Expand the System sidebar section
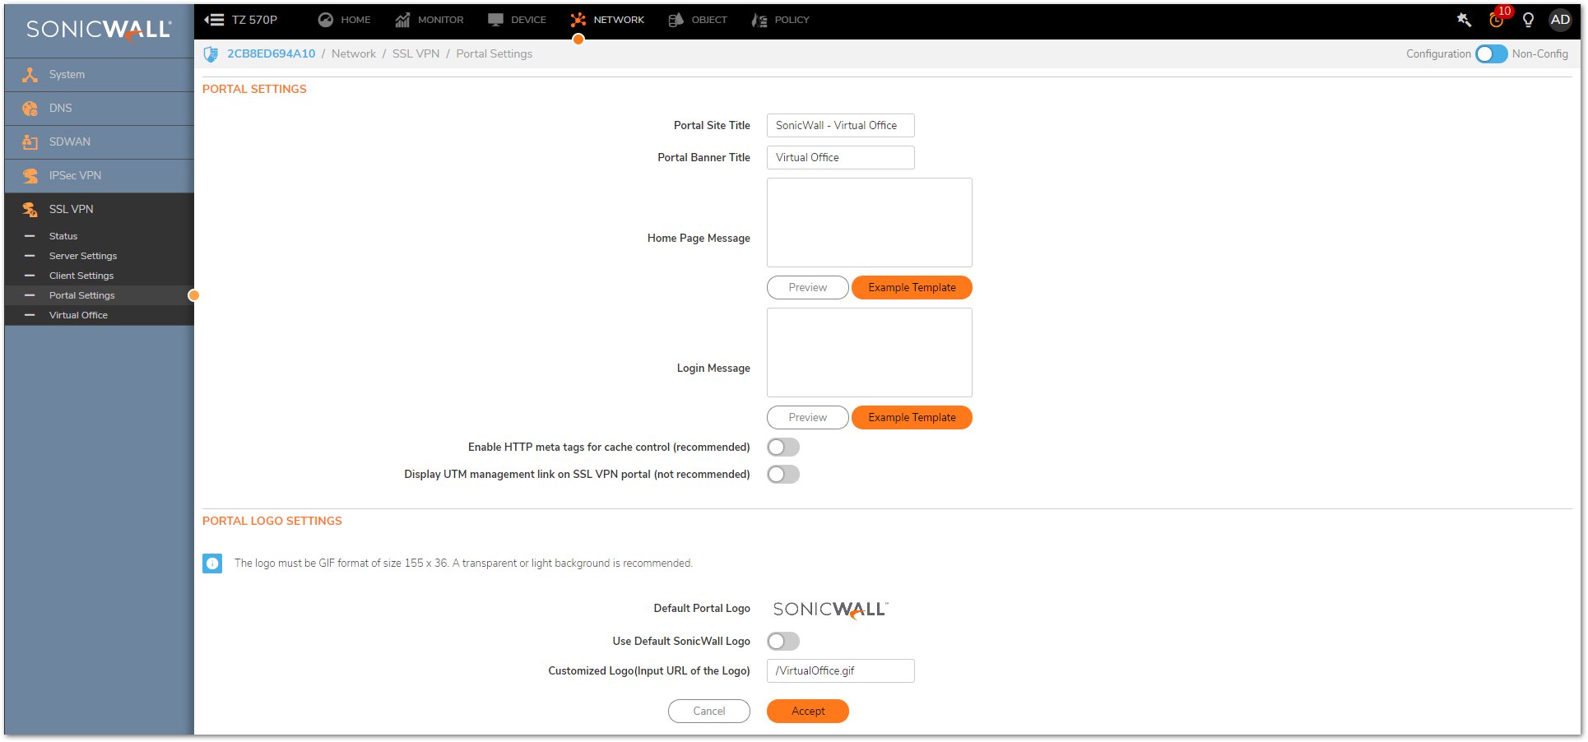This screenshot has height=742, width=1588. 67,75
